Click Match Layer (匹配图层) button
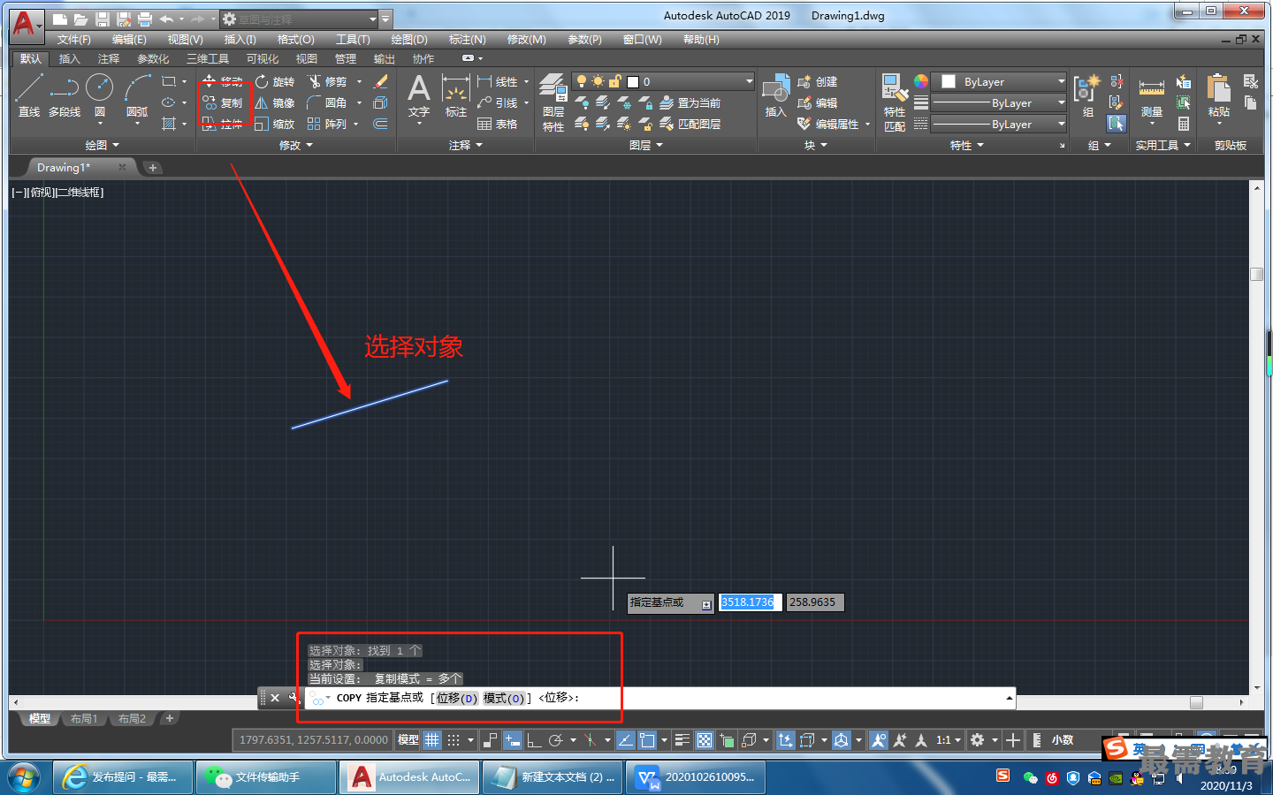The image size is (1273, 795). [x=690, y=124]
